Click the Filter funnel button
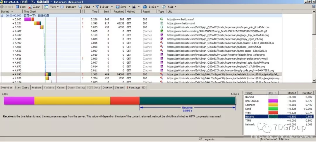The image size is (316, 142). pos(102,7)
